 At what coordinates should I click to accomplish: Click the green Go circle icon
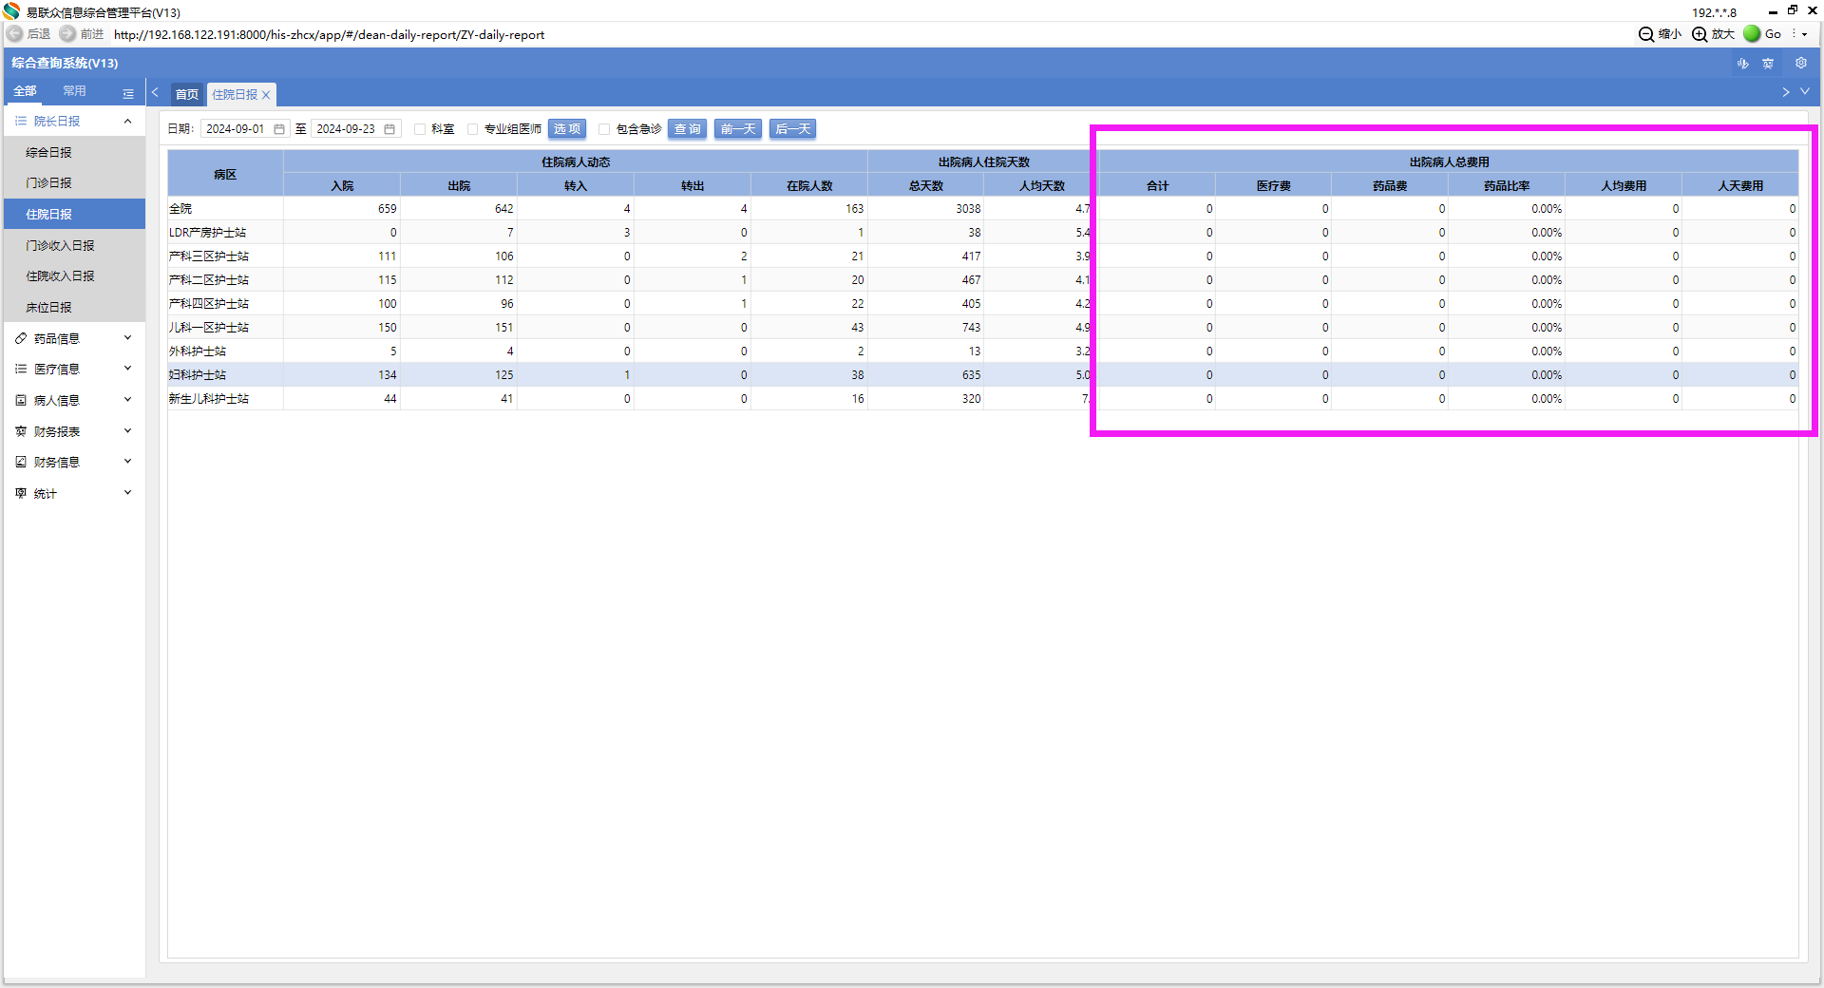coord(1752,34)
